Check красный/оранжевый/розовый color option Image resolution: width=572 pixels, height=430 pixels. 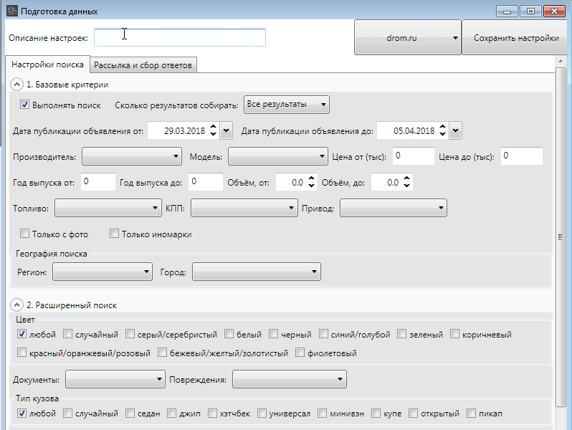(22, 353)
